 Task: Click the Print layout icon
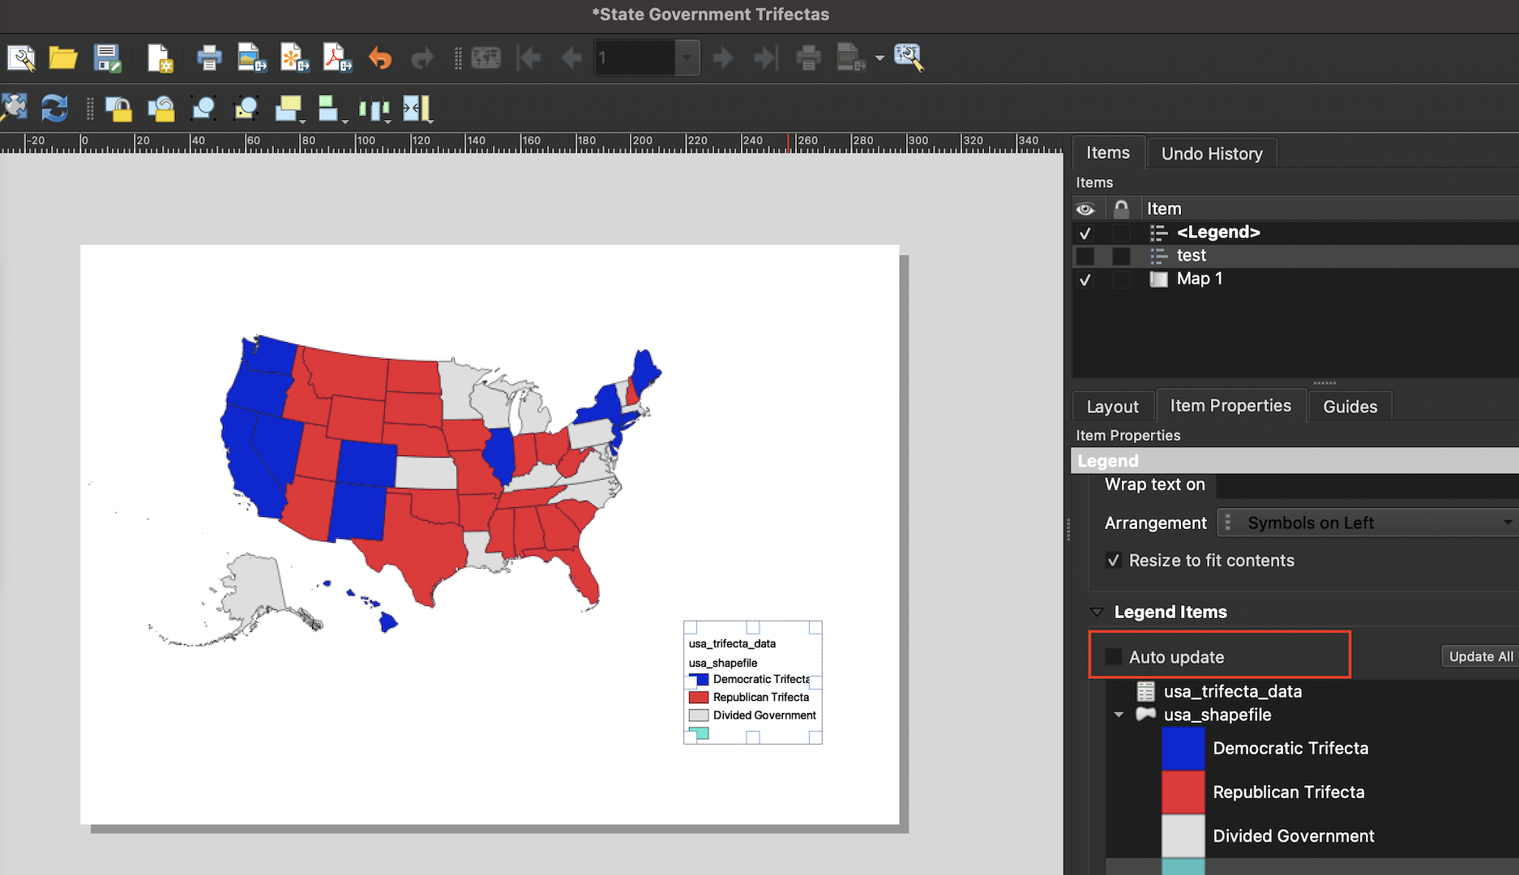coord(209,58)
